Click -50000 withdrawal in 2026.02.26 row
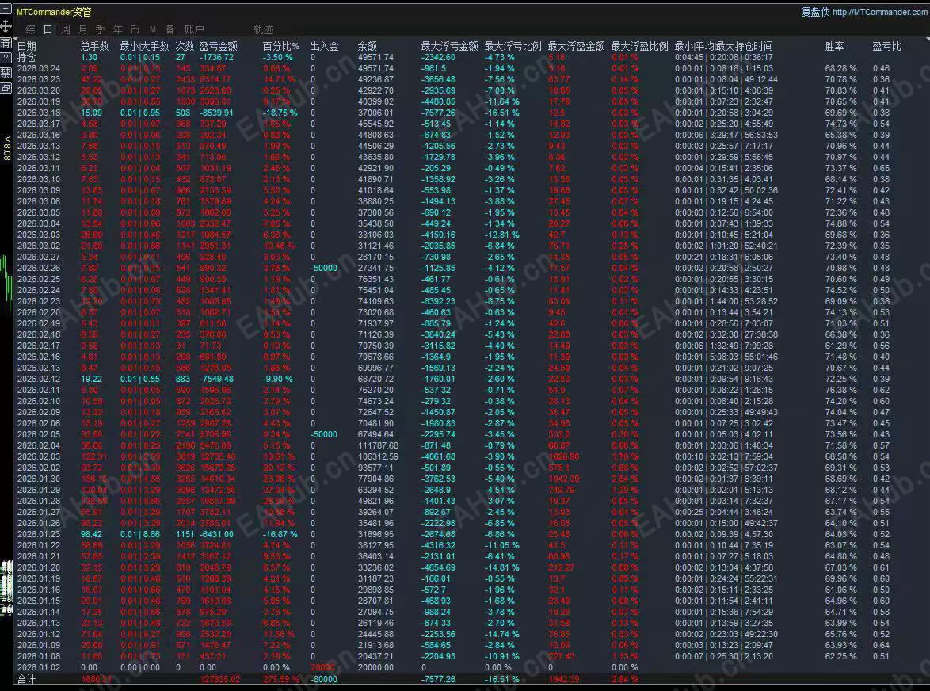This screenshot has width=930, height=691. [x=324, y=268]
